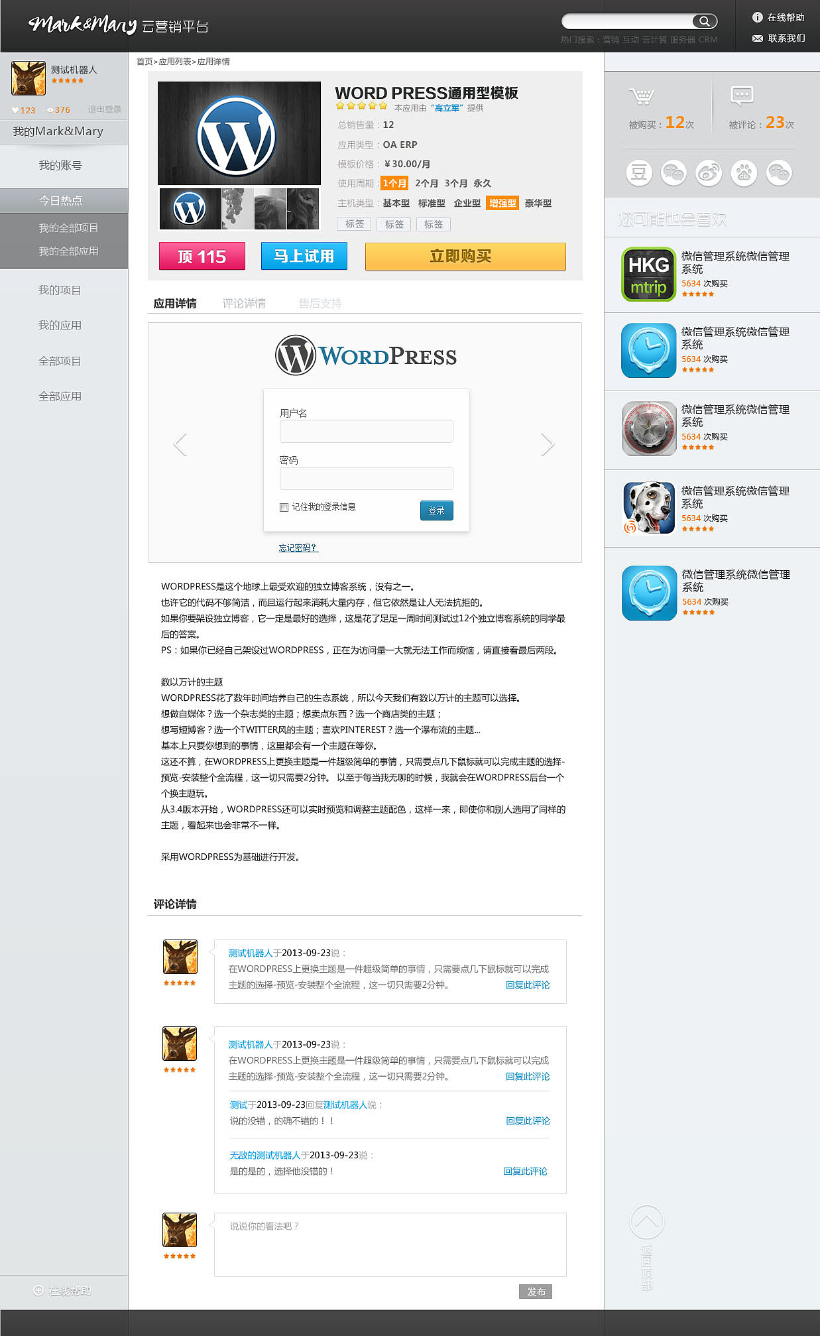This screenshot has height=1336, width=820.
Task: Open the last blue clock app icon
Action: 650,593
